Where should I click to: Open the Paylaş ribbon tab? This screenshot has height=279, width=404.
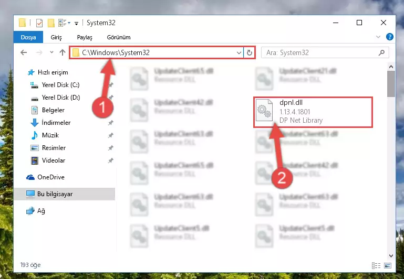pyautogui.click(x=85, y=37)
